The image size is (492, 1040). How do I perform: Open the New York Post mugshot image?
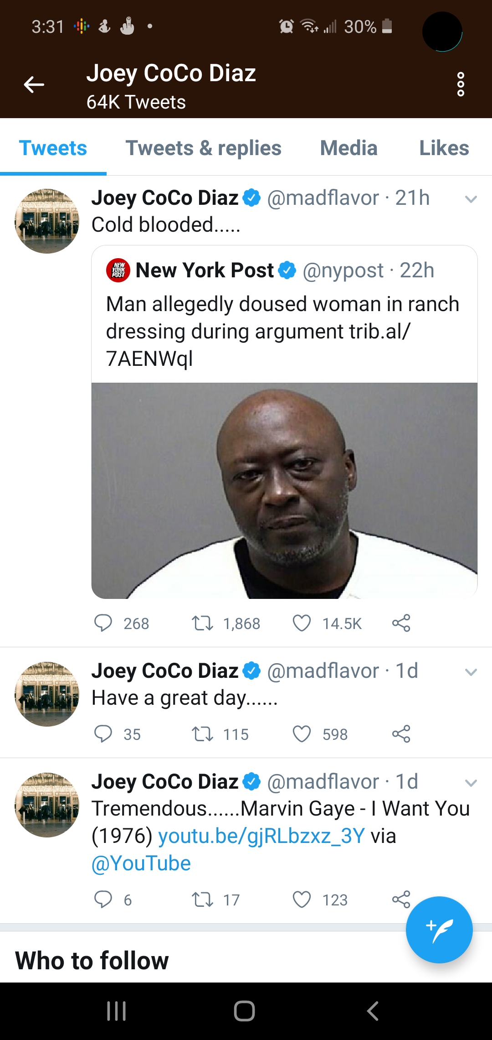tap(284, 490)
